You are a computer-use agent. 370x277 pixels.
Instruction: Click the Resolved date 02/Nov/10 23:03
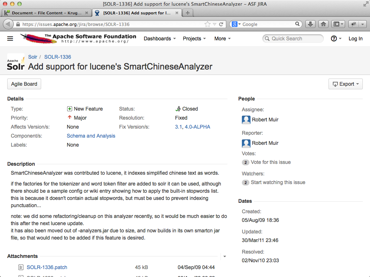click(260, 261)
